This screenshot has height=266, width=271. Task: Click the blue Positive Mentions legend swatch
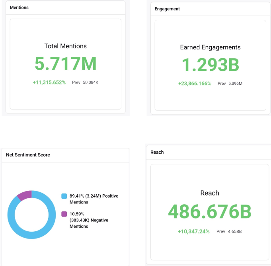(x=64, y=196)
